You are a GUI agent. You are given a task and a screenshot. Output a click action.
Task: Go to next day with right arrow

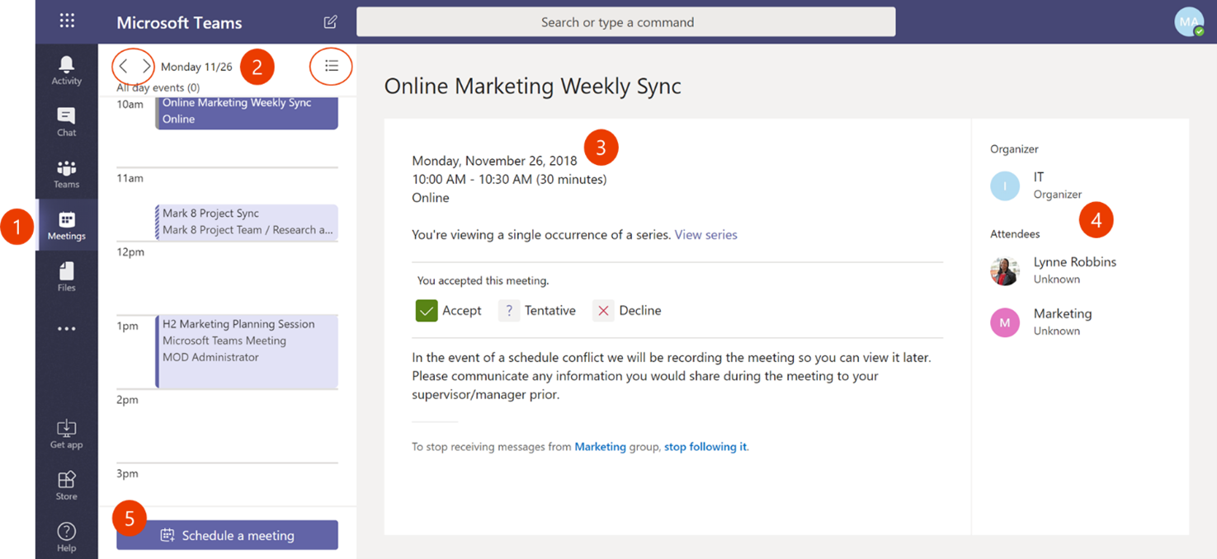[146, 66]
